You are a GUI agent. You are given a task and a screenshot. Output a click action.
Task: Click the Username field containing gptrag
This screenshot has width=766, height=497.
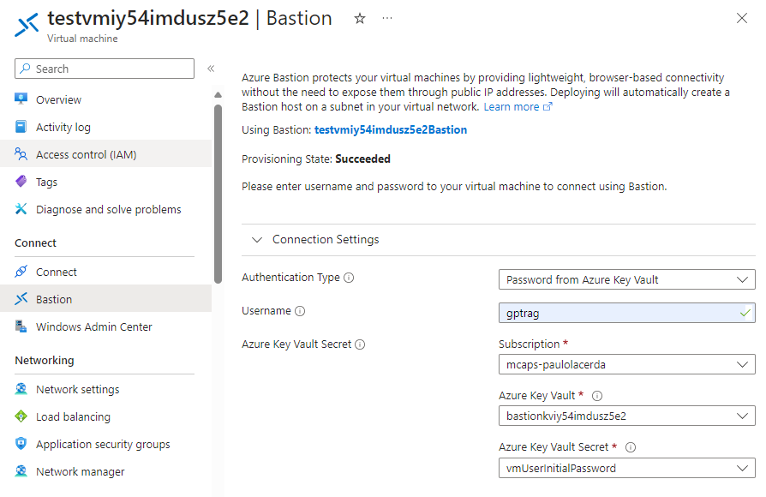[x=627, y=313]
